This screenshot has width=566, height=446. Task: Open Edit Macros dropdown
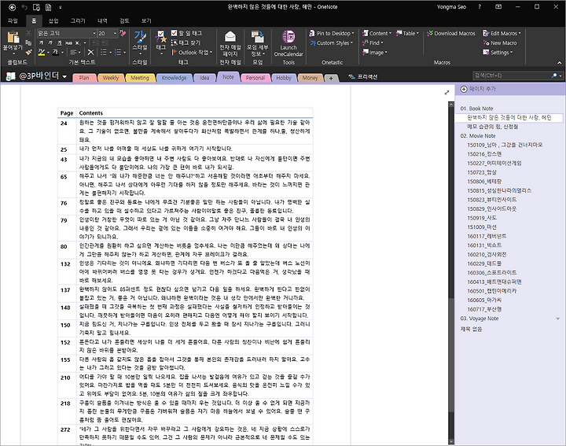click(x=502, y=33)
